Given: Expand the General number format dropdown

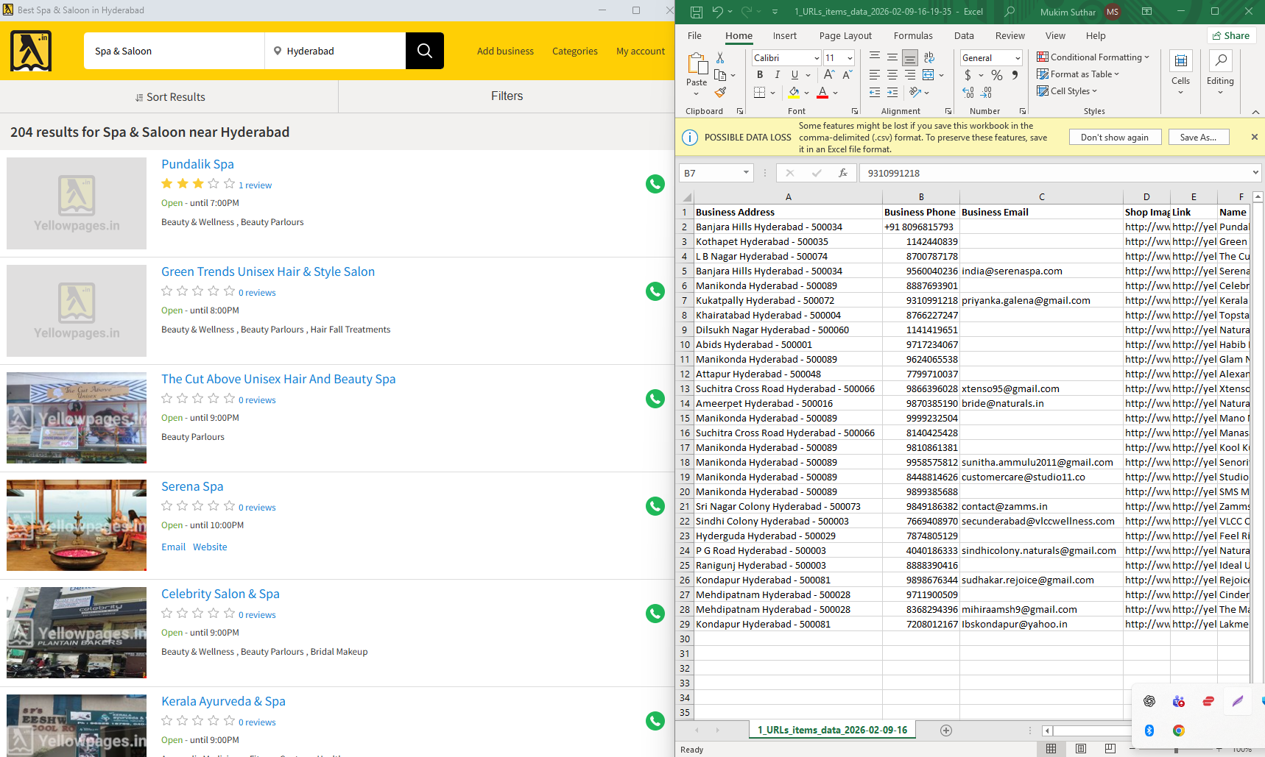Looking at the screenshot, I should pos(1018,57).
